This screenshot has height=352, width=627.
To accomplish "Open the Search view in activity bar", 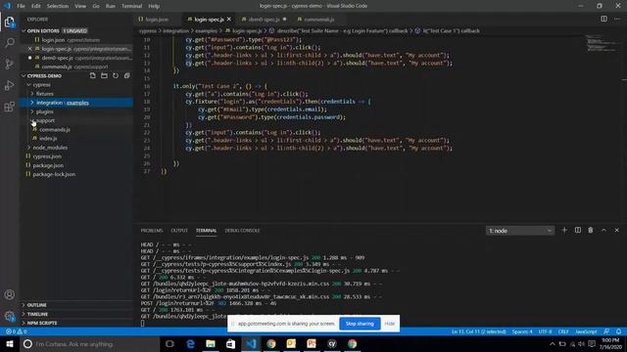I will coord(10,43).
